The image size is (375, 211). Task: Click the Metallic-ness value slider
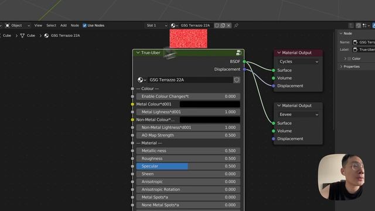click(188, 151)
